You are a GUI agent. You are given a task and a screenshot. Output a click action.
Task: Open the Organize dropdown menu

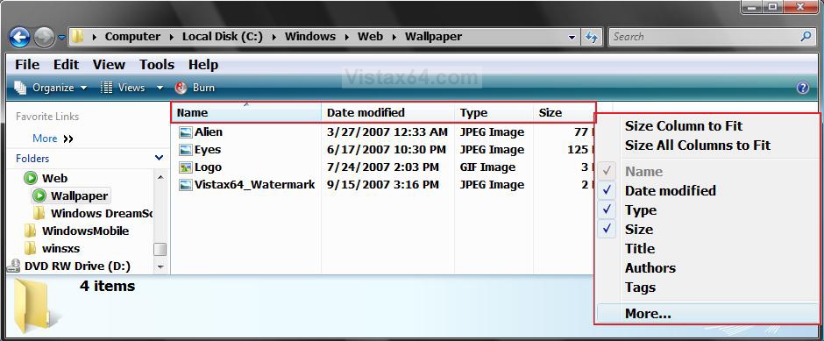pyautogui.click(x=51, y=88)
